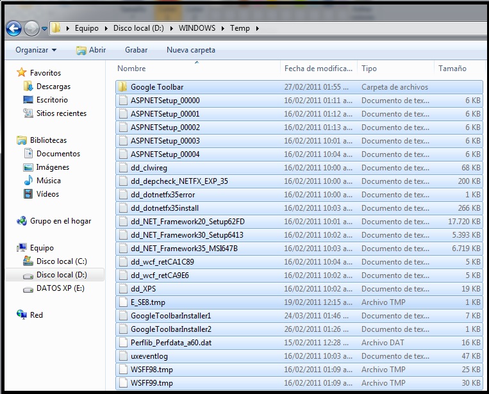
Task: Select the WSFF98.tmp file icon
Action: [x=123, y=369]
